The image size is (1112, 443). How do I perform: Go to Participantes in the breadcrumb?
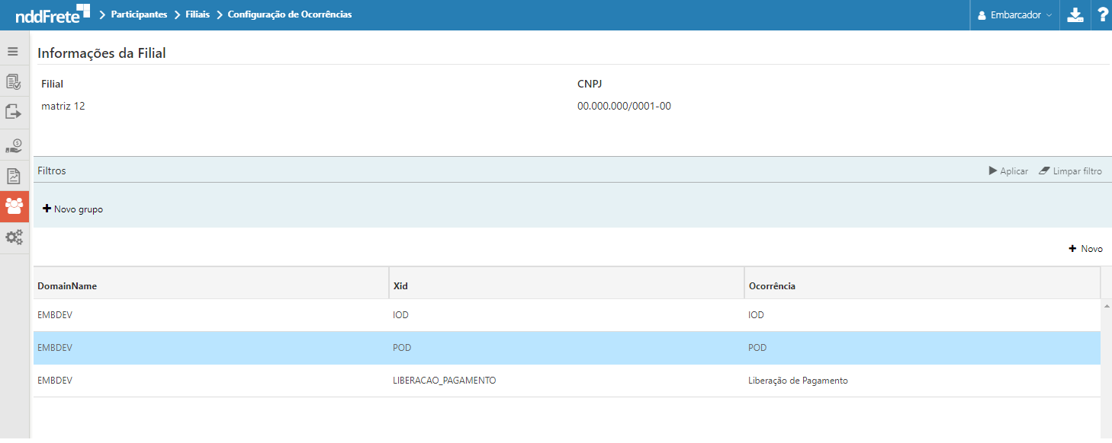[x=139, y=14]
